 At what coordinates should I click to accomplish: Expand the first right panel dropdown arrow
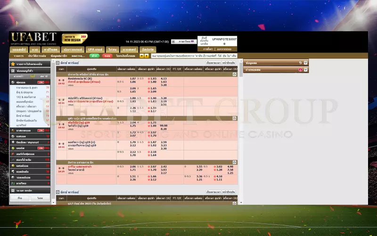point(305,63)
